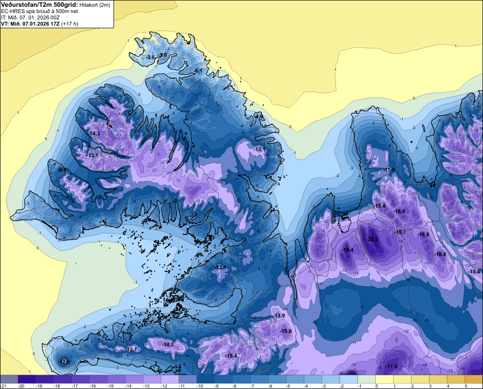The image size is (483, 389).
Task: Click the legend swatch labeled -6
Action: pos(277,379)
